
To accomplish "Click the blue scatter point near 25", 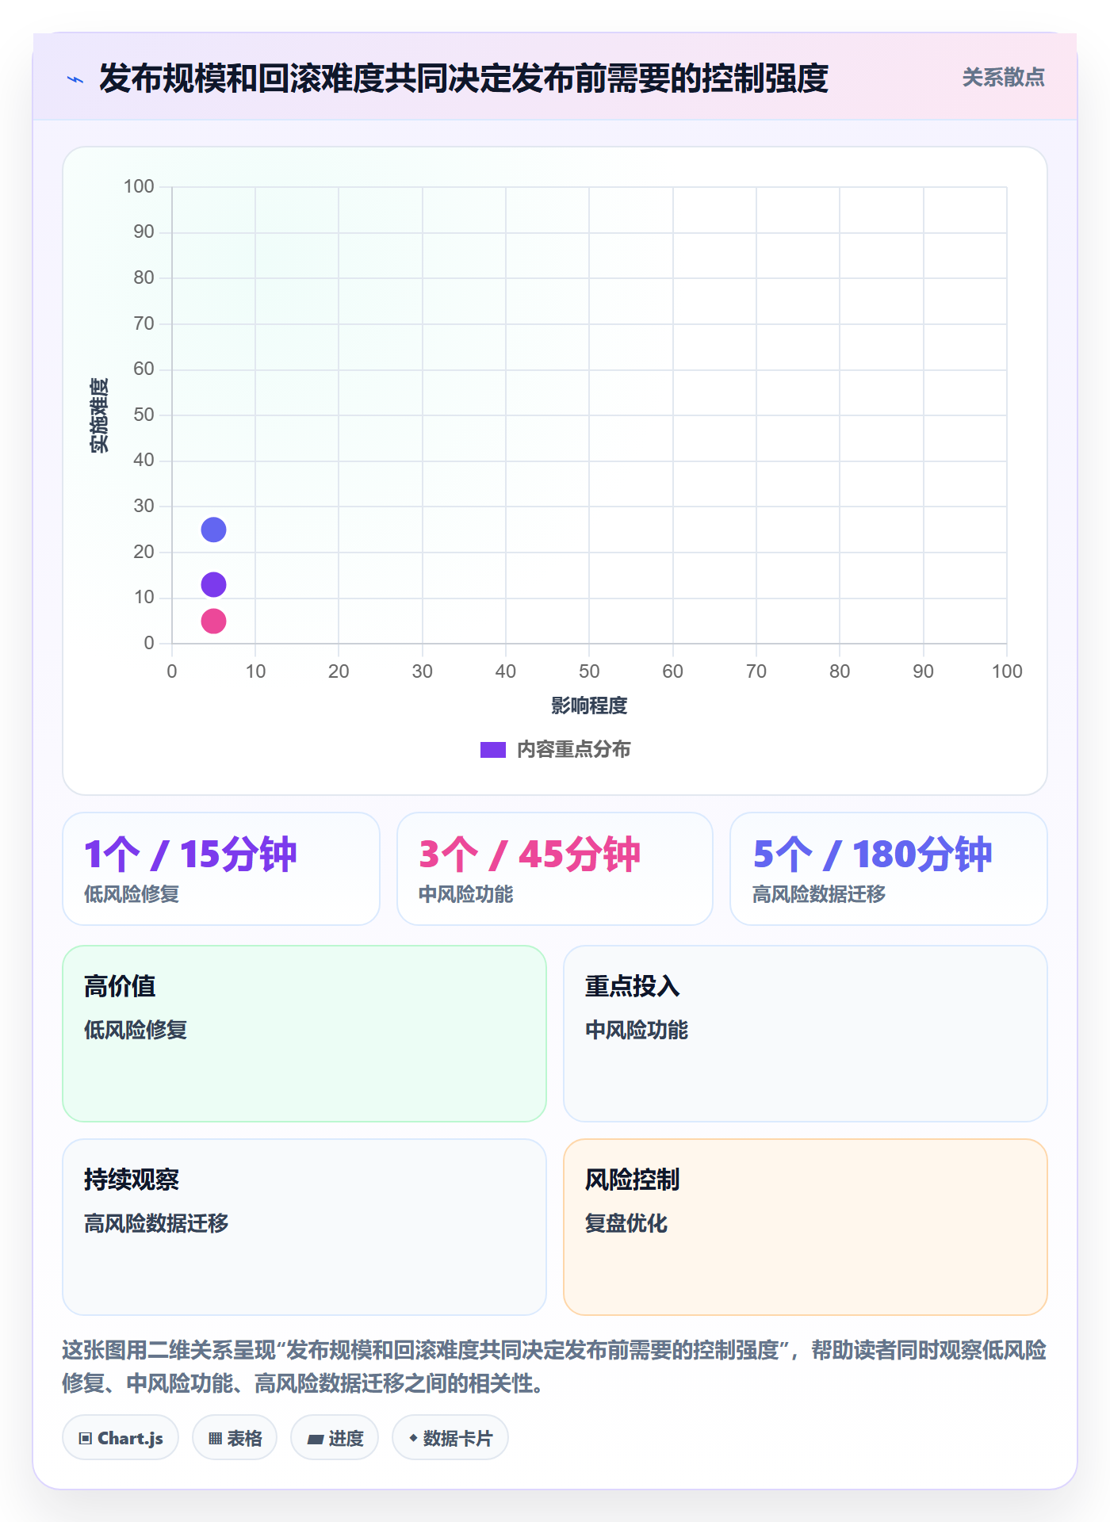I will pyautogui.click(x=213, y=530).
